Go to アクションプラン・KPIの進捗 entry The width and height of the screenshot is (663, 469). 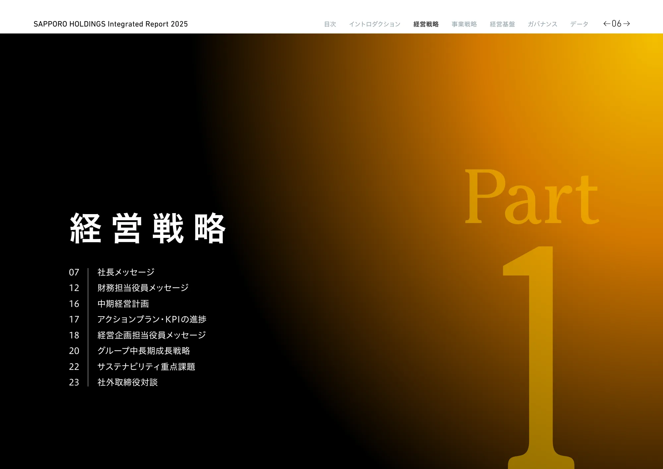coord(152,319)
